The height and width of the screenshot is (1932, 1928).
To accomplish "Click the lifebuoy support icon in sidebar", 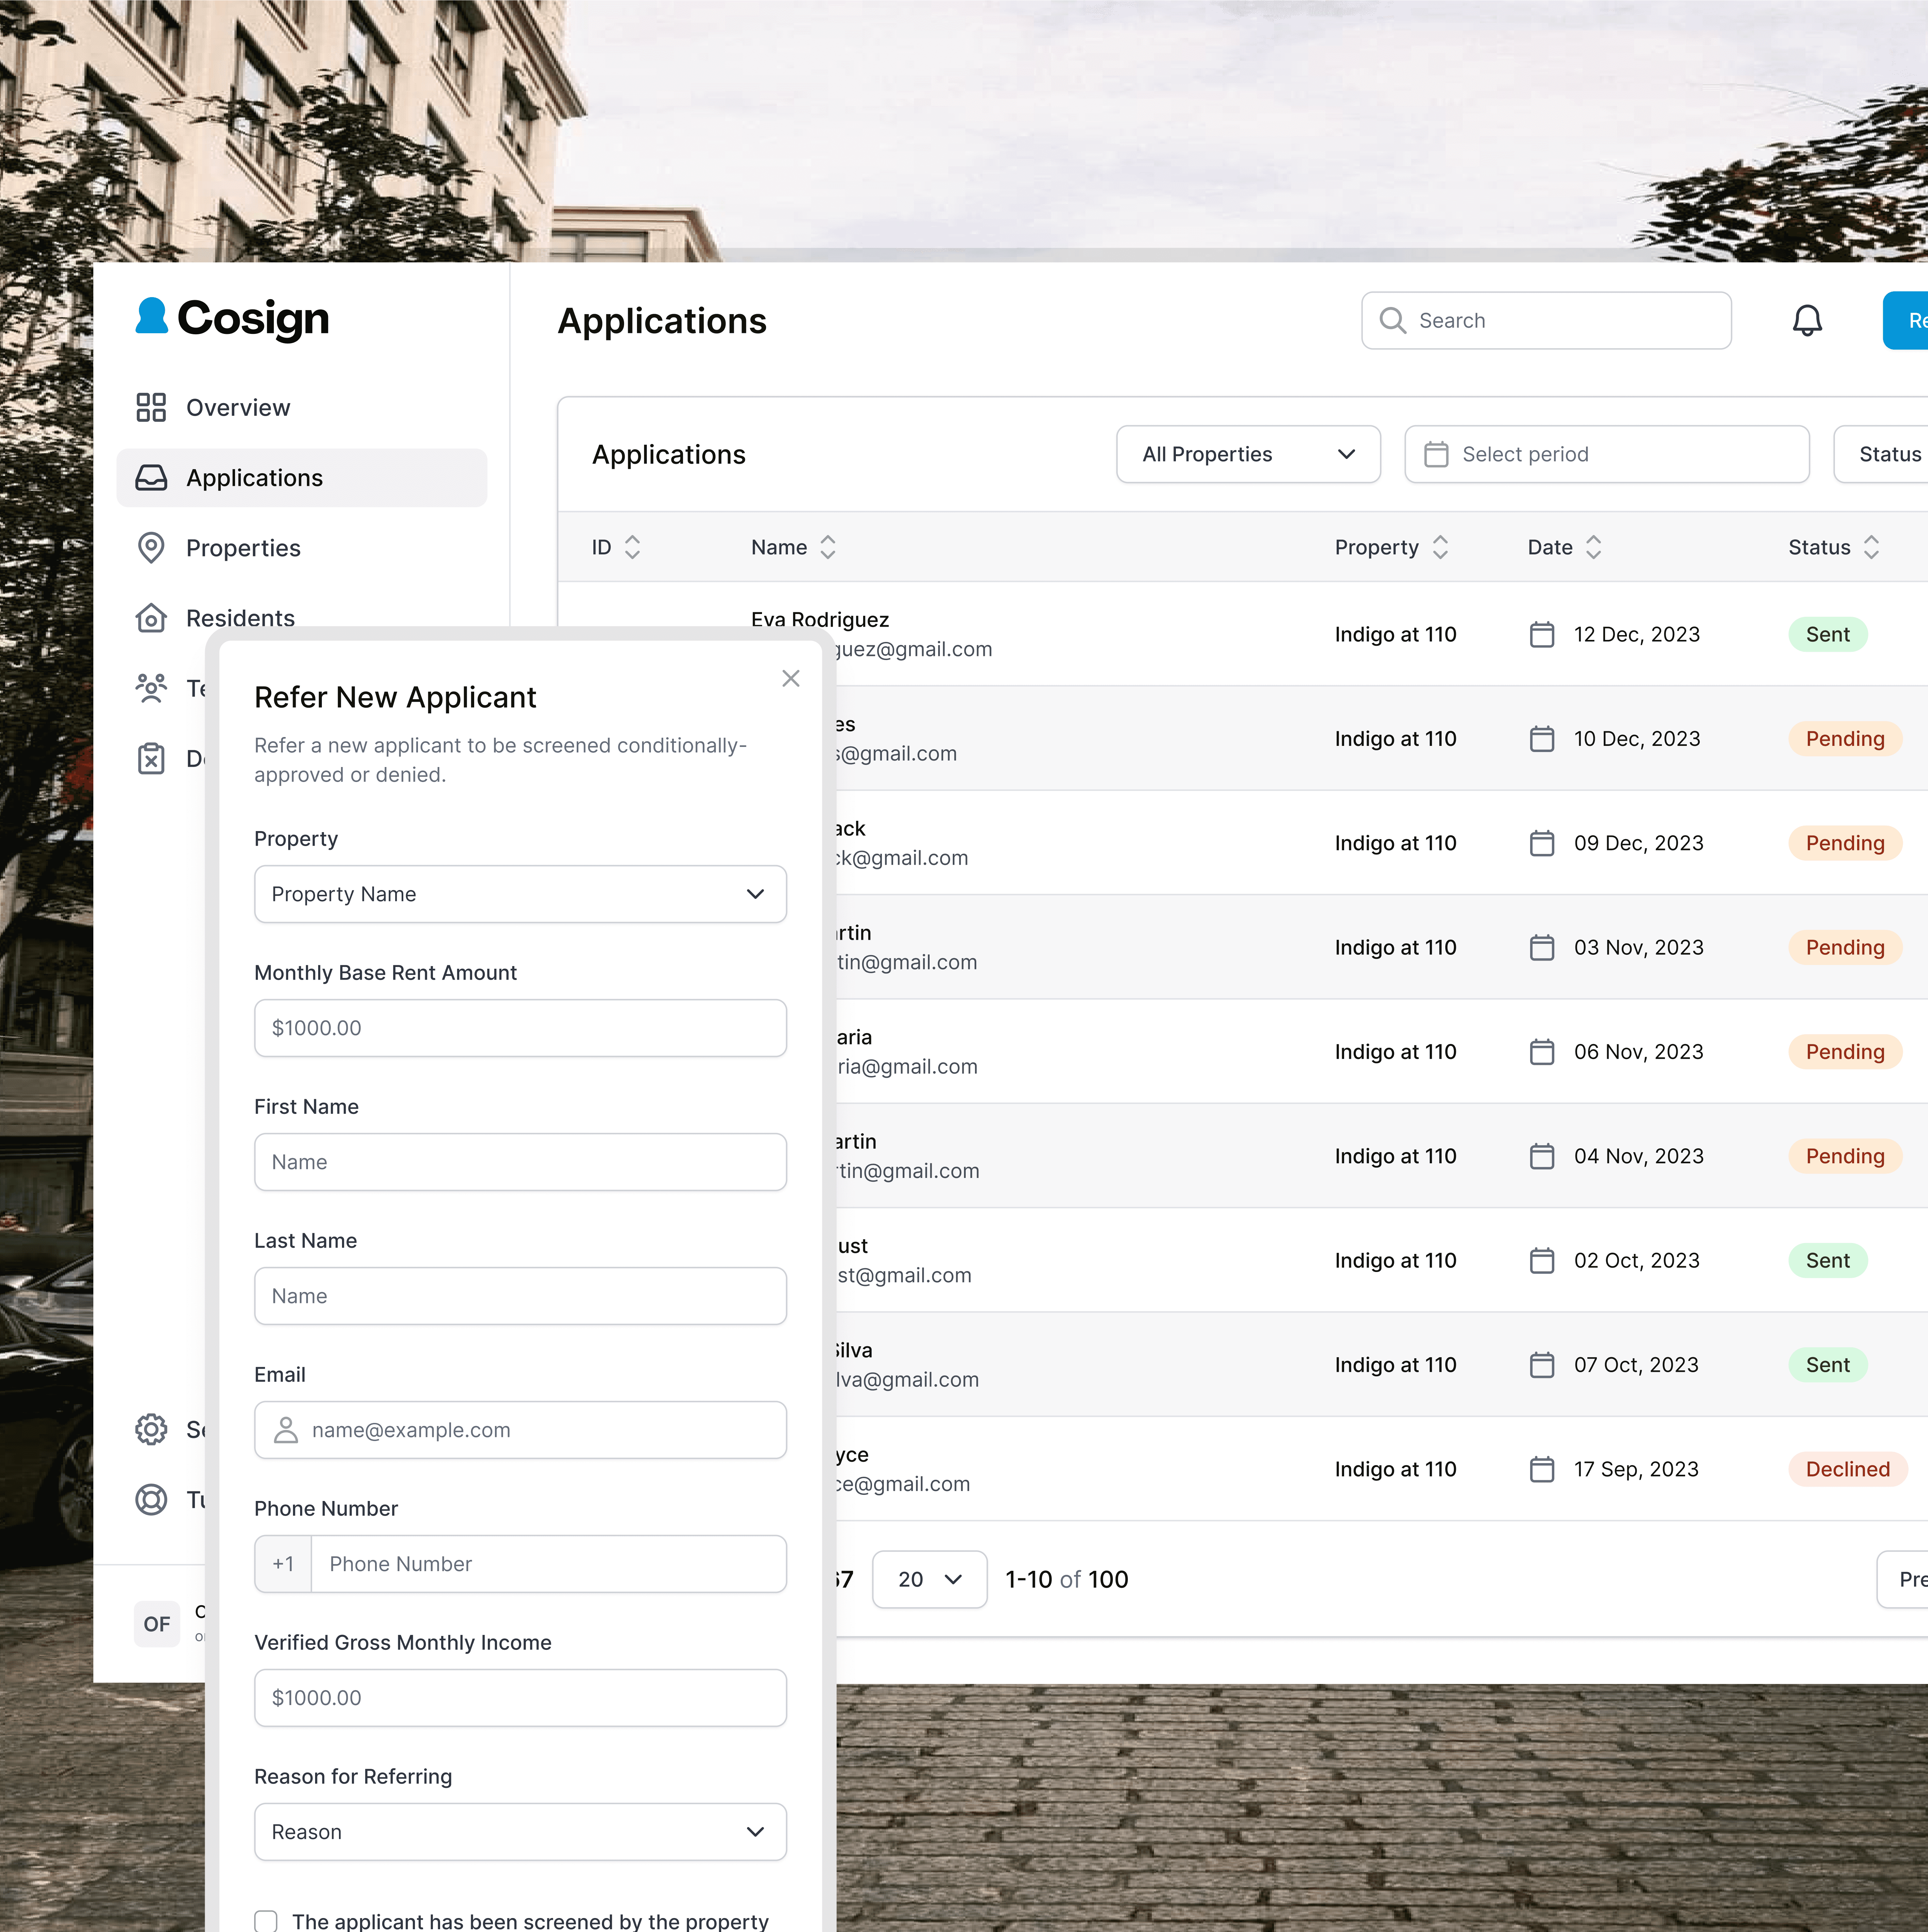I will point(151,1499).
